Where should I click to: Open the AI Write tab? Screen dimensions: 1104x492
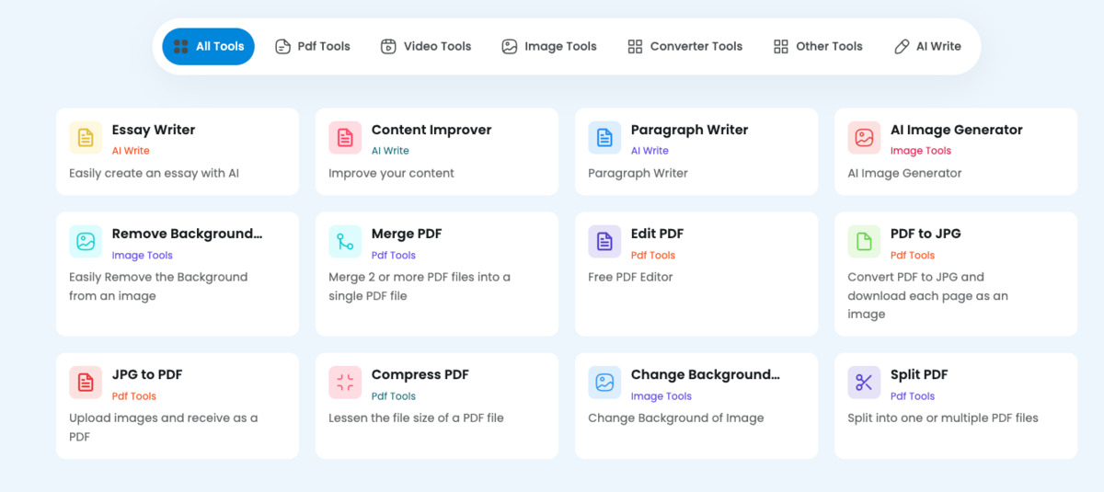(x=927, y=46)
